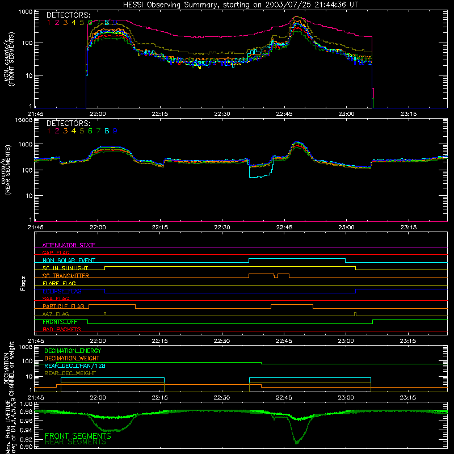Click '22:00' tick under the front segments panel
The image size is (454, 454).
[98, 114]
